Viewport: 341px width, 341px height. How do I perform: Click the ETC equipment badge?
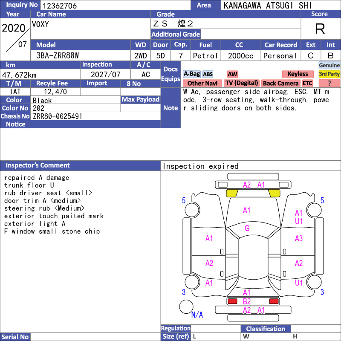coord(307,83)
